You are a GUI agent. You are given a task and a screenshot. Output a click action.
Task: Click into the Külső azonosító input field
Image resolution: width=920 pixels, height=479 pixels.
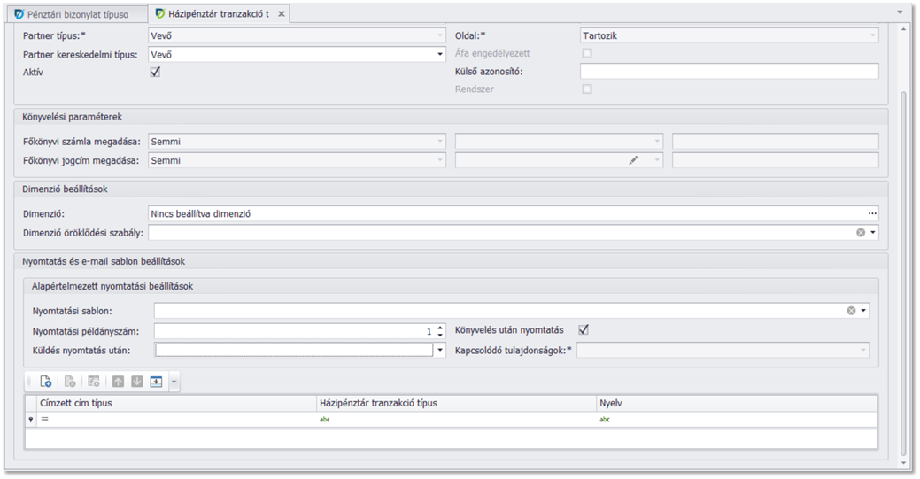coord(729,72)
